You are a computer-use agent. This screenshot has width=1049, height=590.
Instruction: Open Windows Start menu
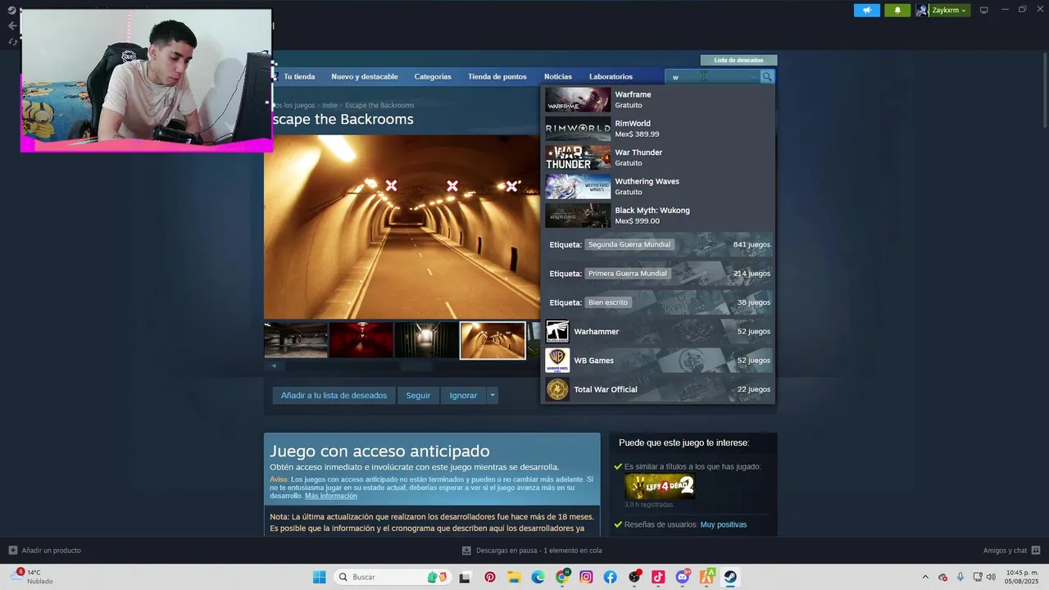319,577
